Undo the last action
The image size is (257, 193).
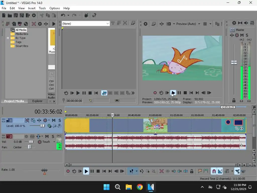(63, 15)
